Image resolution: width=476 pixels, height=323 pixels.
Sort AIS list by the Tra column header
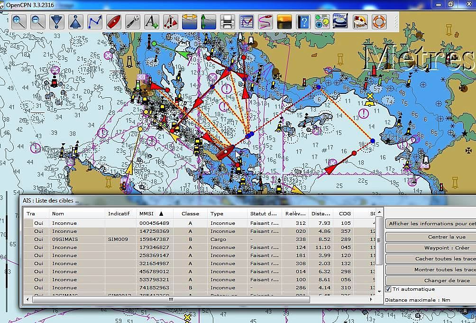pos(37,214)
